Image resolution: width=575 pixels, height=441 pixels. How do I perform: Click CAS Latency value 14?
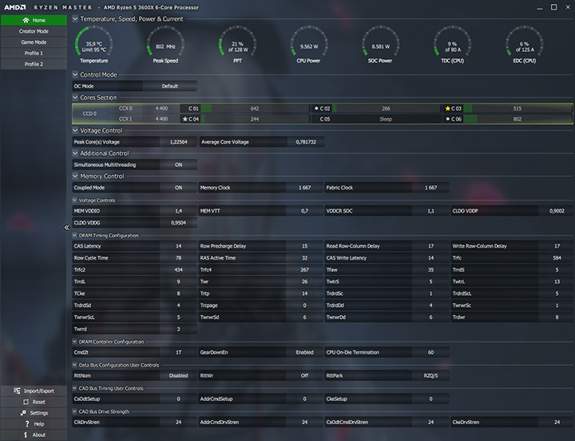point(179,246)
